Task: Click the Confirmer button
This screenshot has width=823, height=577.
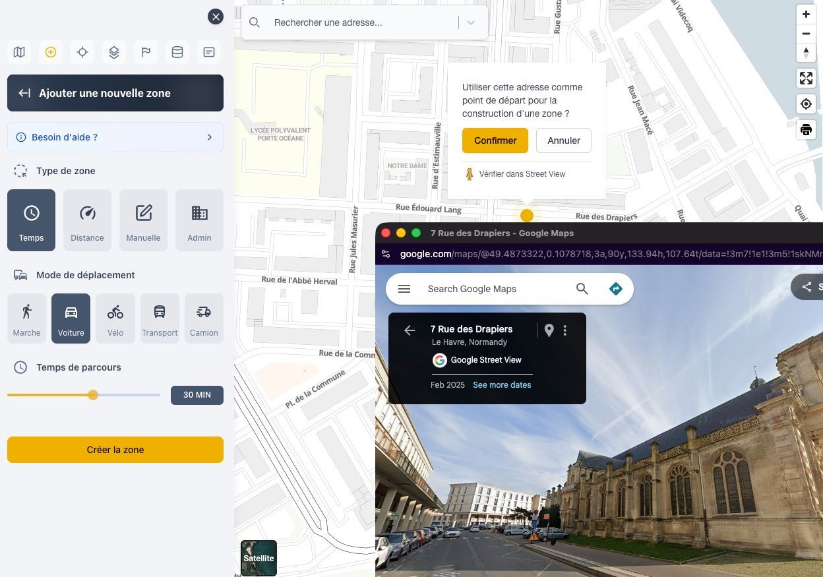Action: click(495, 140)
